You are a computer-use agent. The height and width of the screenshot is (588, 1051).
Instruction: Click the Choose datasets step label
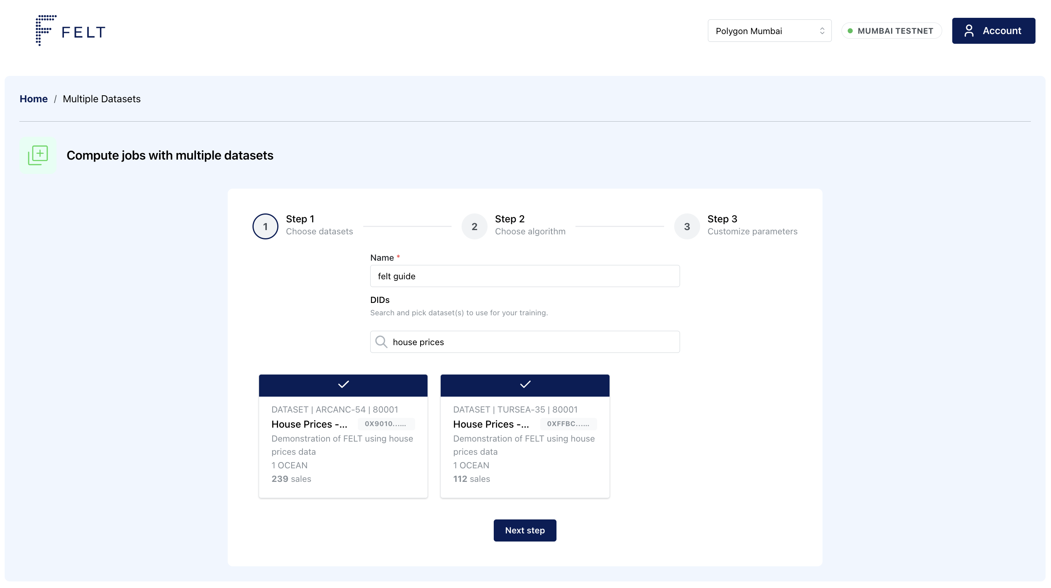(x=319, y=231)
